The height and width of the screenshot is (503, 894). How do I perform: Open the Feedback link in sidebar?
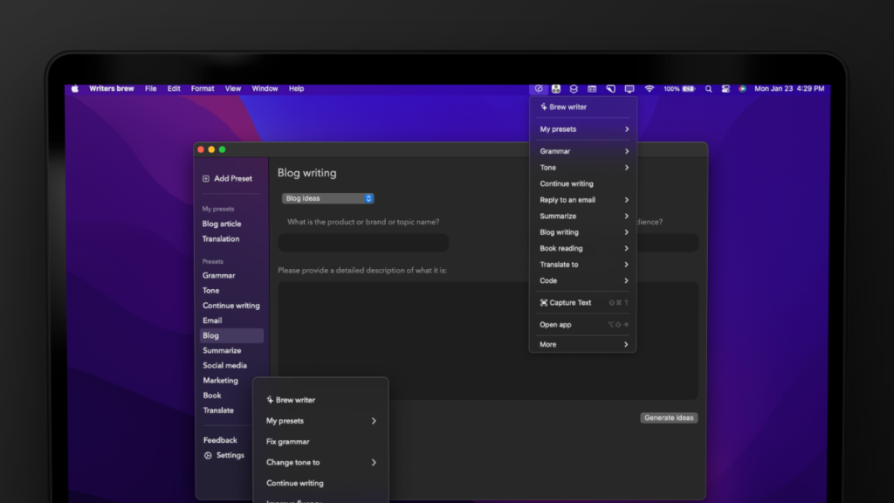coord(220,440)
